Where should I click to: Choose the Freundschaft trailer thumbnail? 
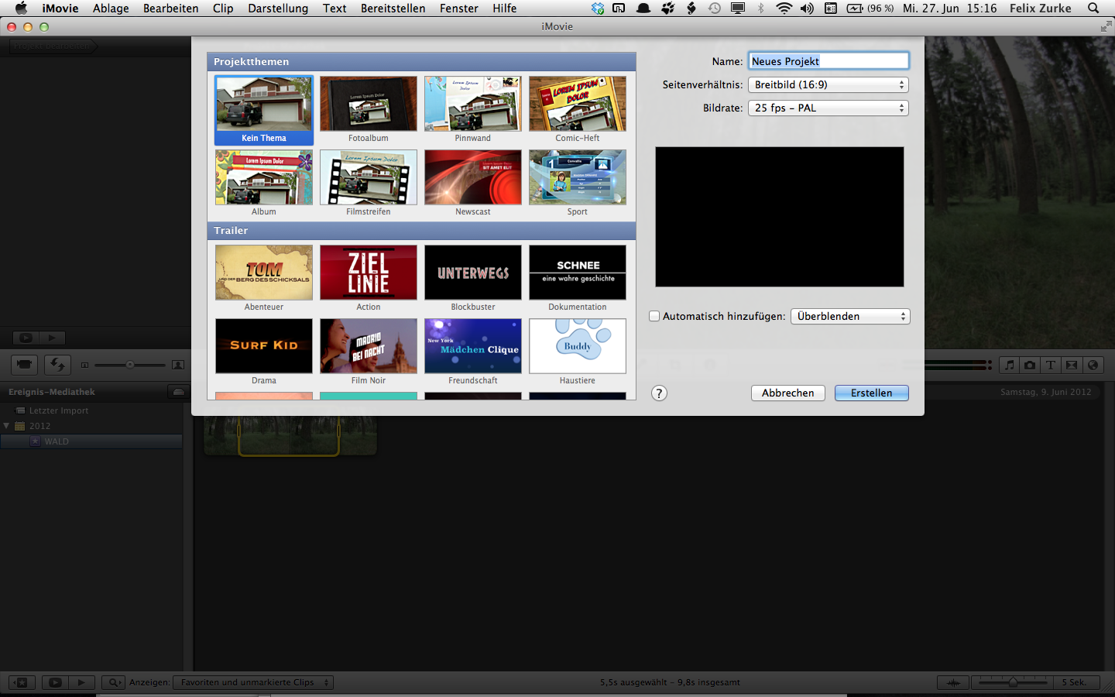coord(473,346)
